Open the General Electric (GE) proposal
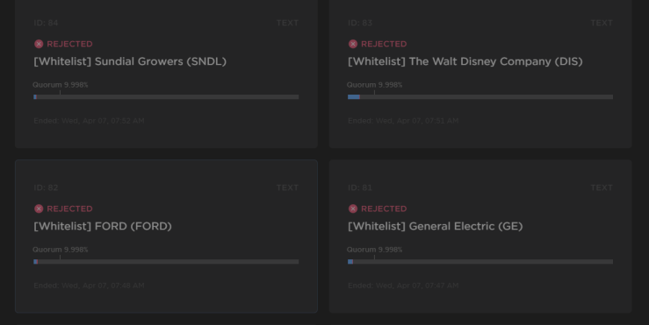 [x=435, y=226]
